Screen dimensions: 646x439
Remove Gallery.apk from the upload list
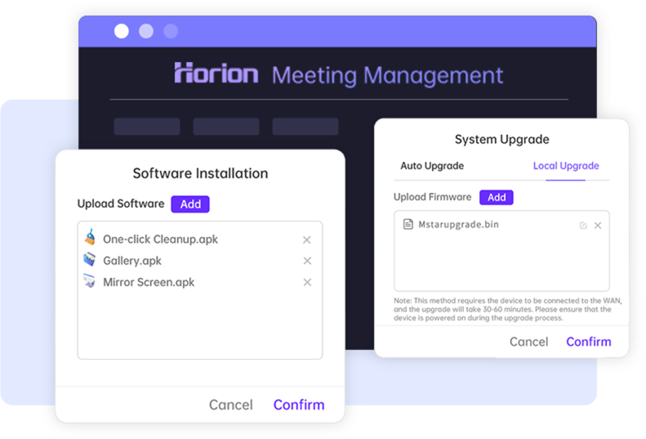tap(307, 261)
